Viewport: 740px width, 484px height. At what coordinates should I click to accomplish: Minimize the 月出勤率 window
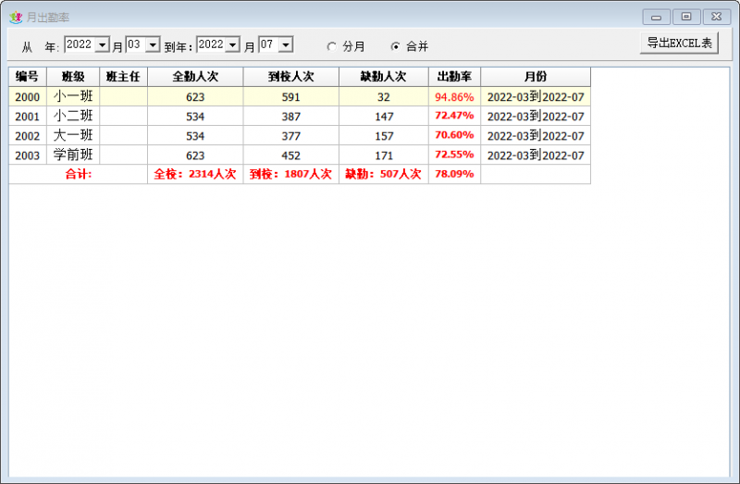pos(657,17)
